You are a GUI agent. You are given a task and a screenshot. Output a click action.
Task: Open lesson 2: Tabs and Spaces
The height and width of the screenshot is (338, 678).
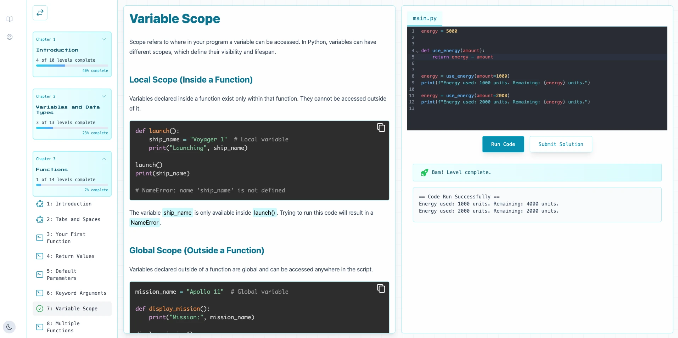click(x=72, y=219)
